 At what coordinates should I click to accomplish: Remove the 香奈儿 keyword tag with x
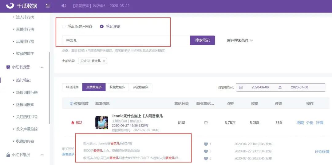point(104,61)
